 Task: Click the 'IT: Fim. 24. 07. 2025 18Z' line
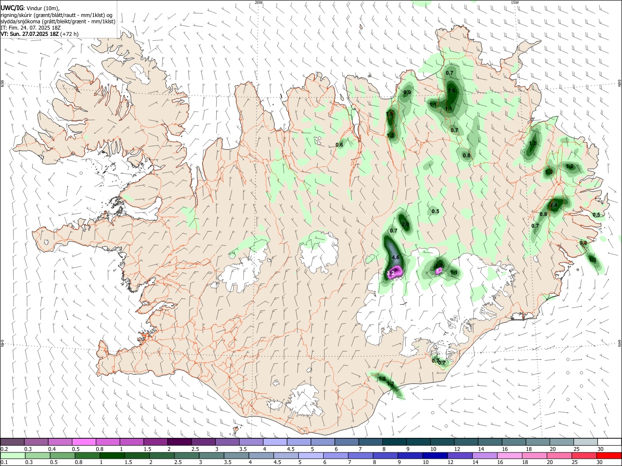[x=32, y=28]
